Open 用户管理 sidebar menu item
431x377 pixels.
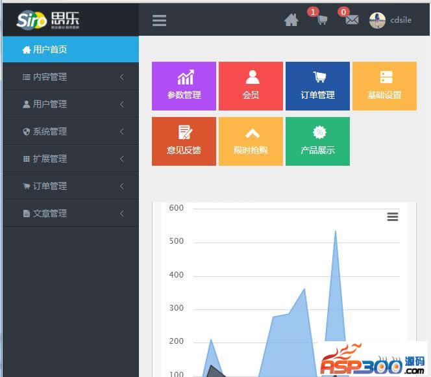[x=71, y=104]
